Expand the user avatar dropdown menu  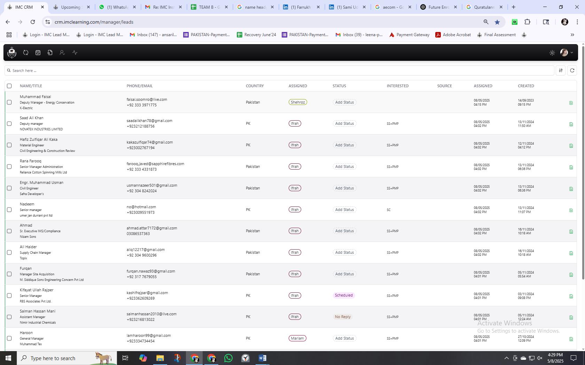567,52
